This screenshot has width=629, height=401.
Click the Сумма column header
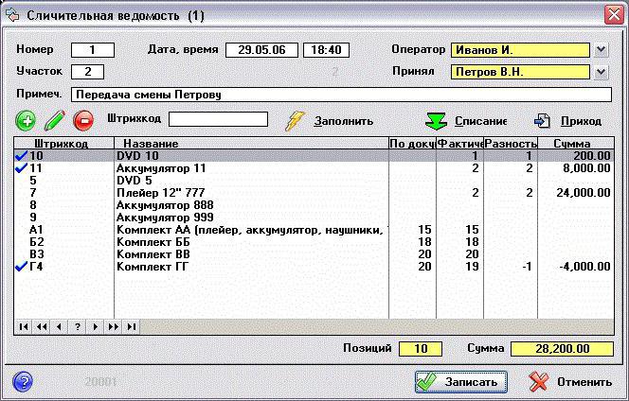(572, 143)
